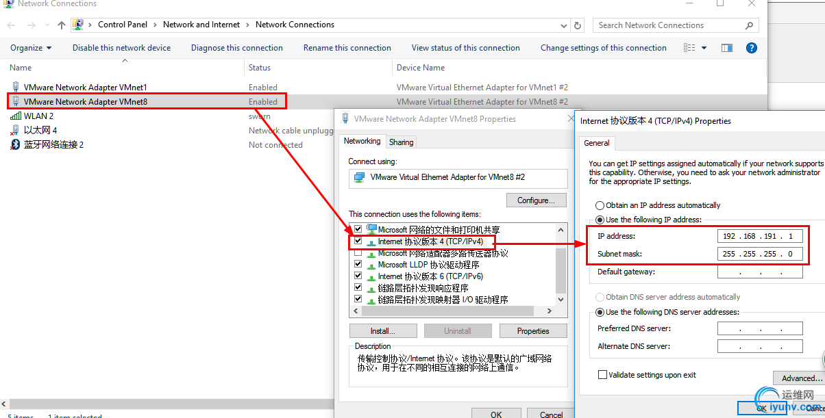Click the Microsoft LLDP 协议驱动程序 icon
The image size is (825, 418).
coord(371,265)
